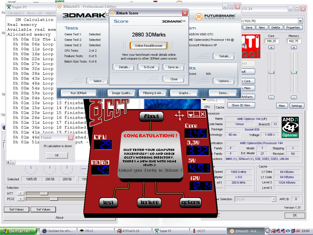Decrease Core clock with ATITool minus button
313x235 pixels.
[271, 98]
